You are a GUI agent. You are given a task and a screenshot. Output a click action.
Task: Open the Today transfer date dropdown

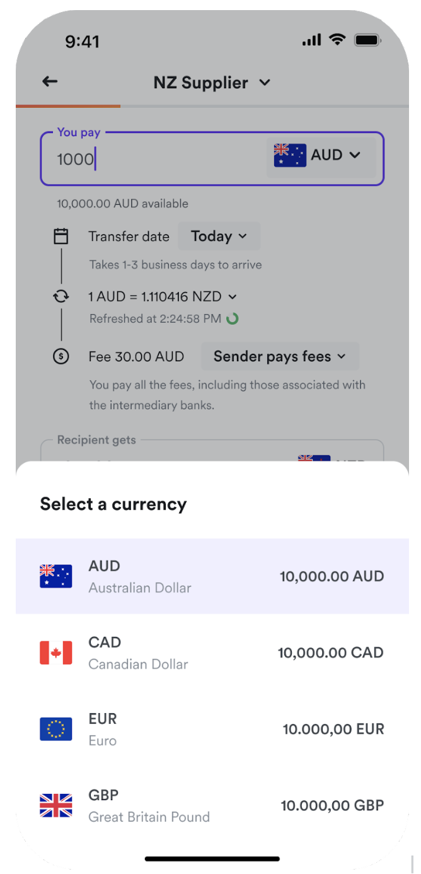coord(219,236)
